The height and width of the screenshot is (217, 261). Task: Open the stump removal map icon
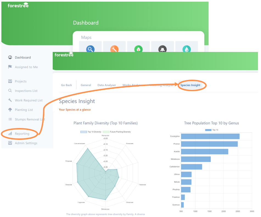tap(162, 49)
